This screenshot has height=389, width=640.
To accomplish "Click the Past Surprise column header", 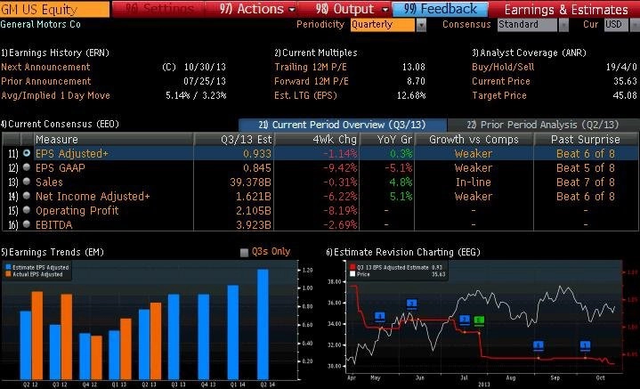I will tap(586, 139).
